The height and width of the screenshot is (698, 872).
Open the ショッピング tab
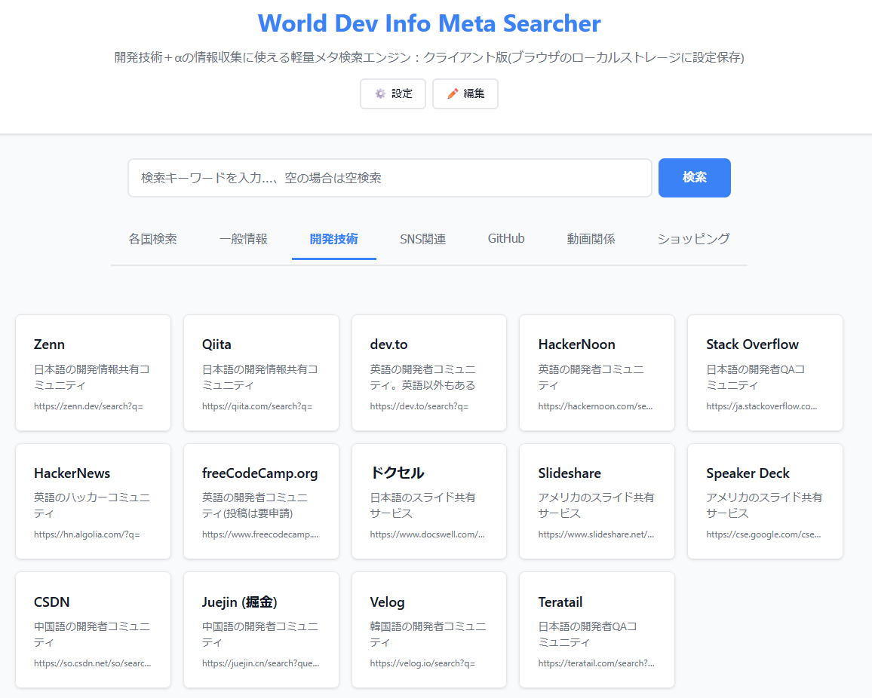click(692, 238)
